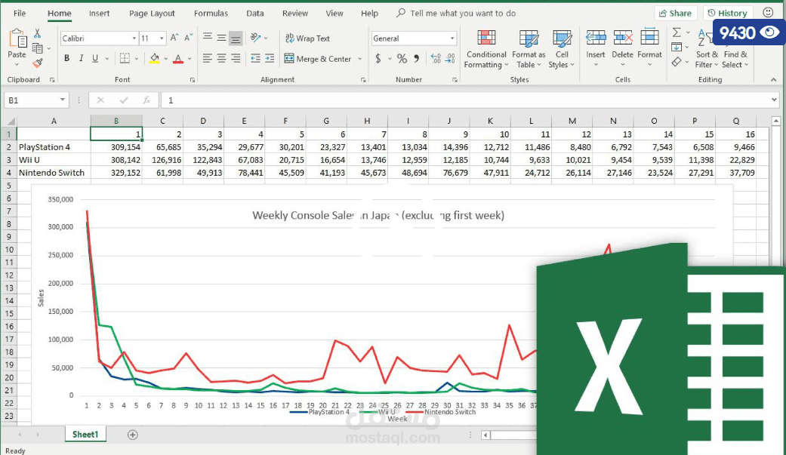This screenshot has width=786, height=455.
Task: Click the Increase Indent icon
Action: (x=270, y=59)
